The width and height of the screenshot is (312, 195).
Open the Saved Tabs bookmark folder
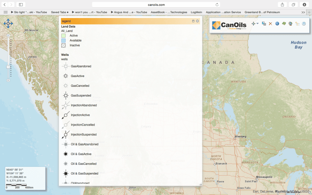tap(60, 12)
